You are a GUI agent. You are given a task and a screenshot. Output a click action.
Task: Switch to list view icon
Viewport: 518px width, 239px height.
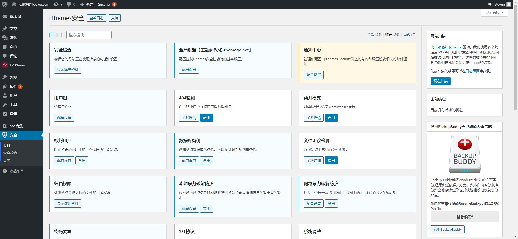59,35
